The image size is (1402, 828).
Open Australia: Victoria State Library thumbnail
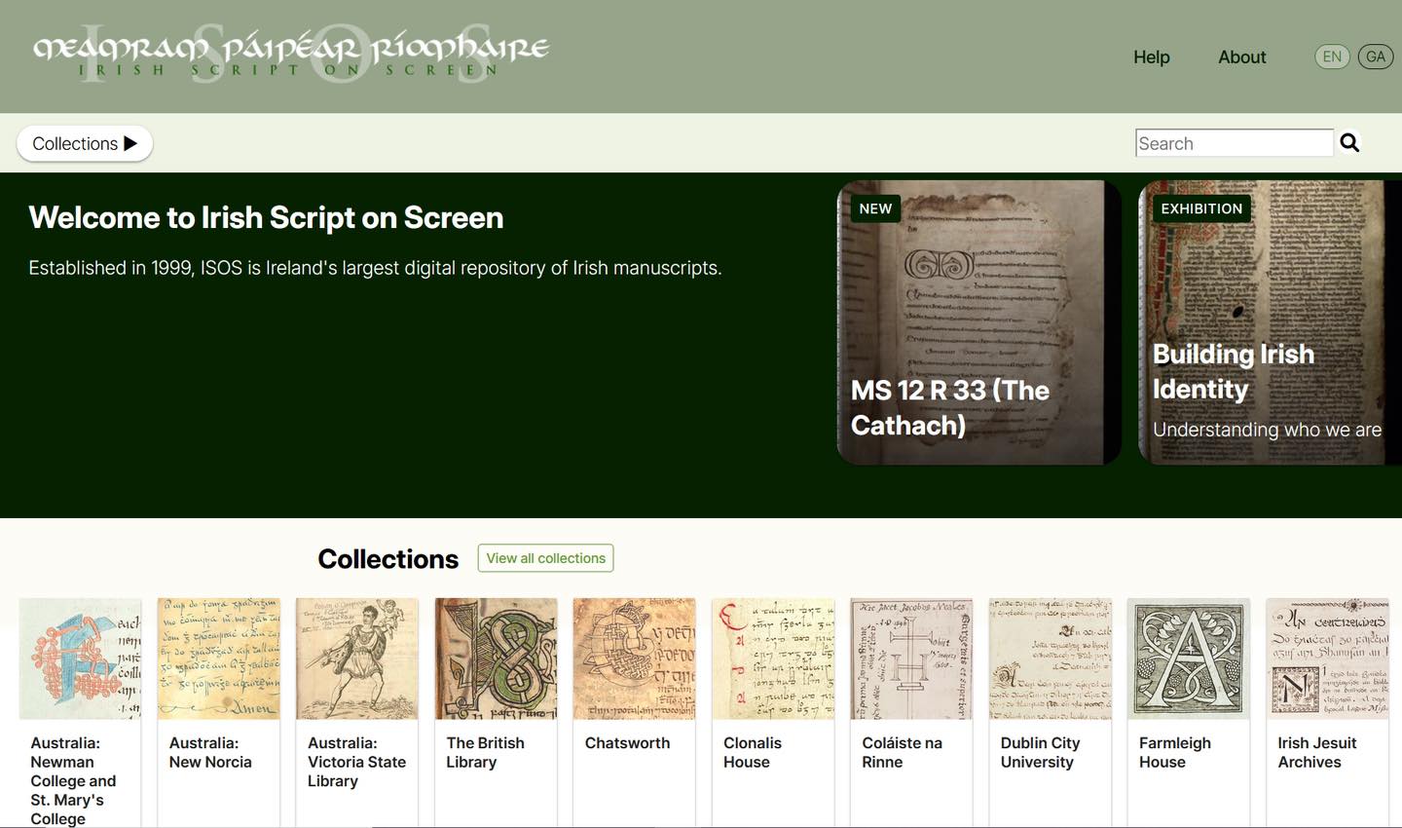click(357, 659)
